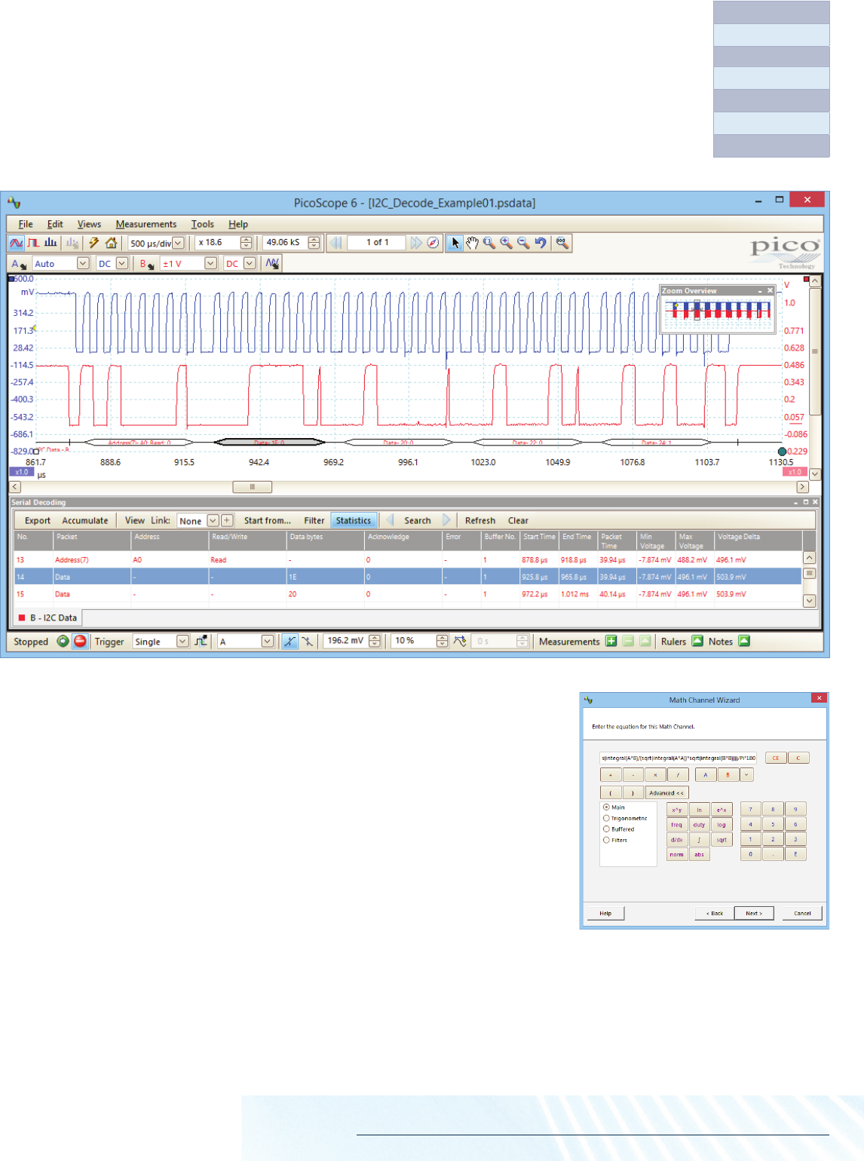Toggle Accumulate in Serial Decoding toolbar

[x=85, y=520]
